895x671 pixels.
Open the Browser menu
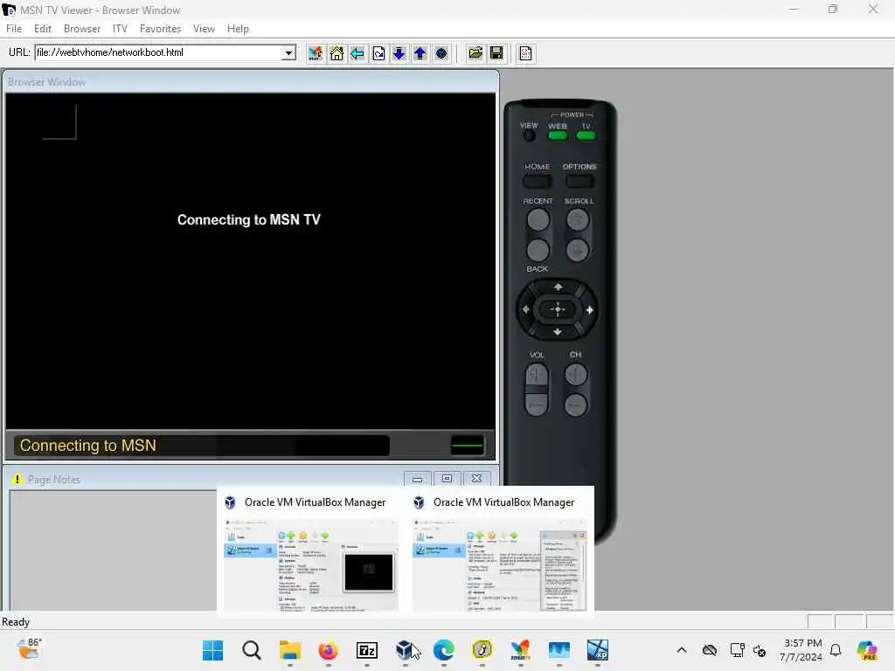(x=82, y=29)
